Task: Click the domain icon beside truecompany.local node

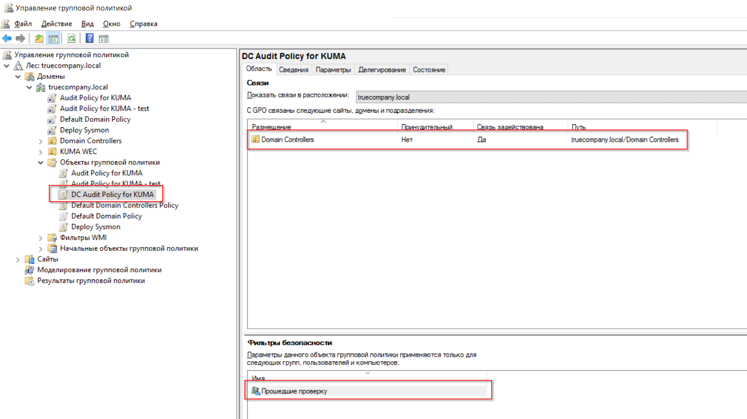Action: click(x=41, y=87)
